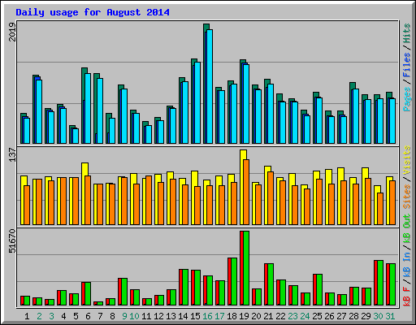Screen dimensions: 416x325
Task: Click the 'Visits' legend label
Action: tap(407, 160)
